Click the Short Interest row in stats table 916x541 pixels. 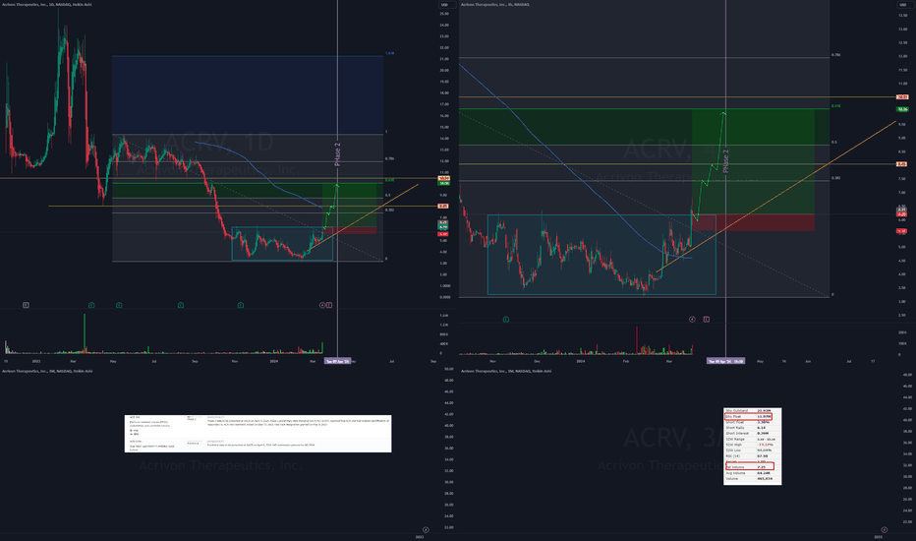(752, 434)
